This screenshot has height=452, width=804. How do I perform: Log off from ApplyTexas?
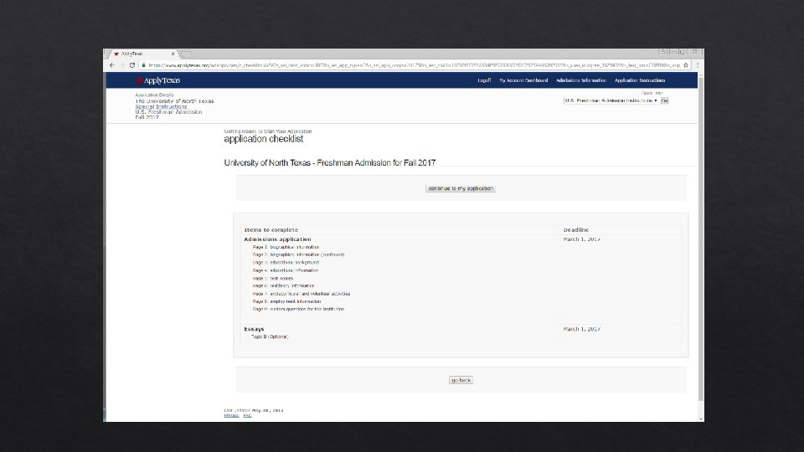[484, 80]
